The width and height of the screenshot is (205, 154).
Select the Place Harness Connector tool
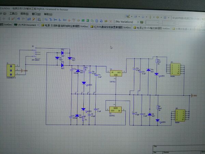point(97,21)
